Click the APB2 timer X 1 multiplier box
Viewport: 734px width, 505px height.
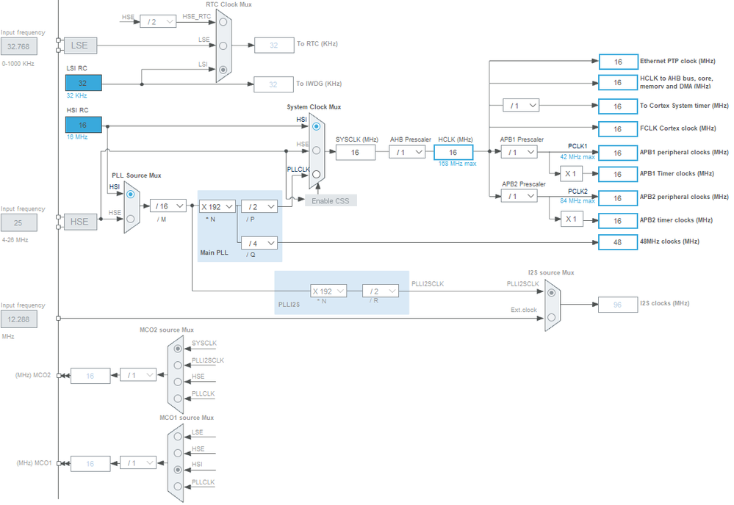pos(572,219)
